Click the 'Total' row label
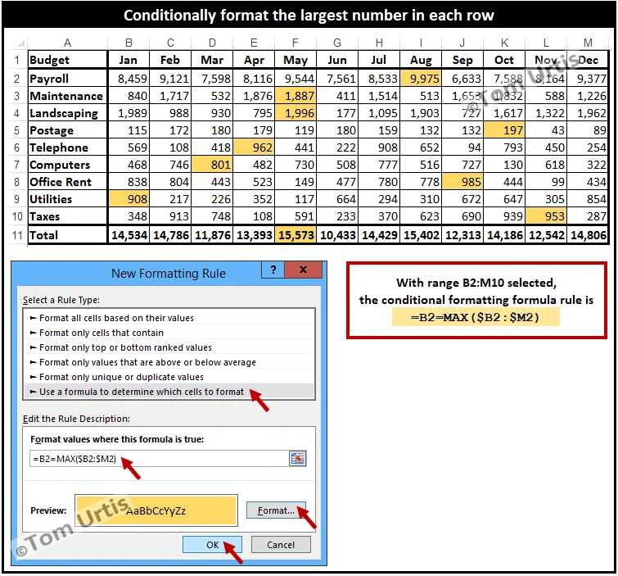 [x=67, y=235]
